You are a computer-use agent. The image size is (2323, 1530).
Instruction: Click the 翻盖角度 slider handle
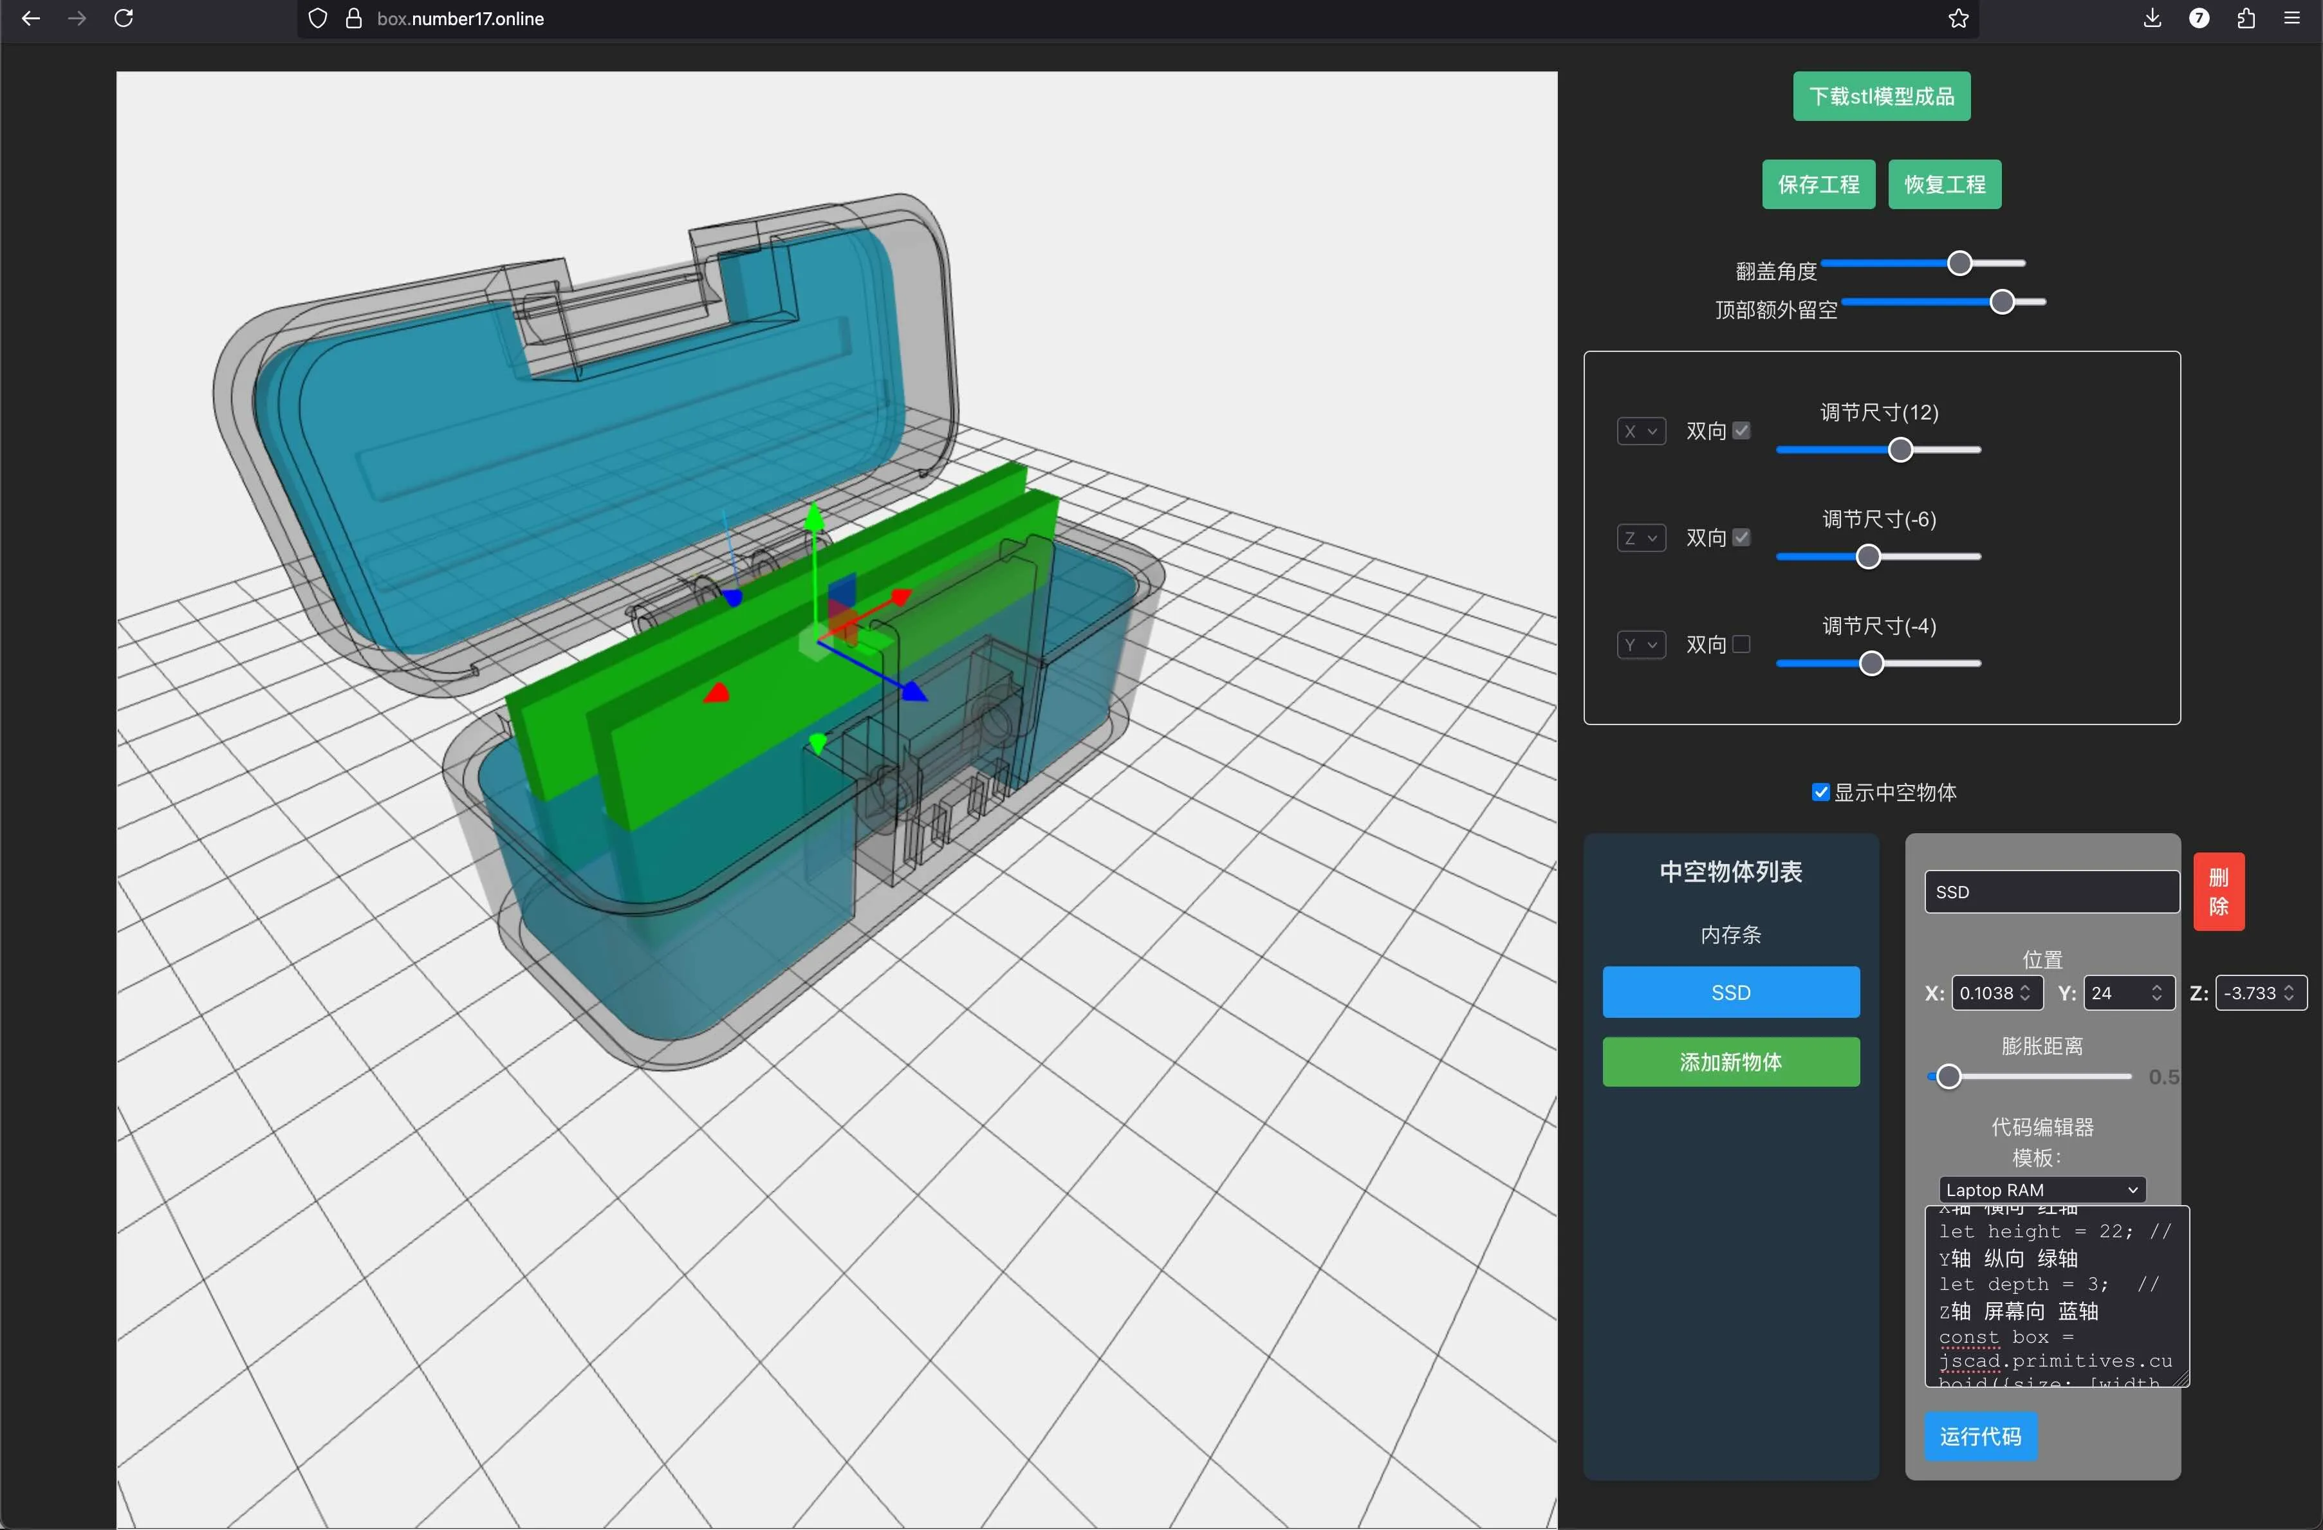pos(1959,263)
